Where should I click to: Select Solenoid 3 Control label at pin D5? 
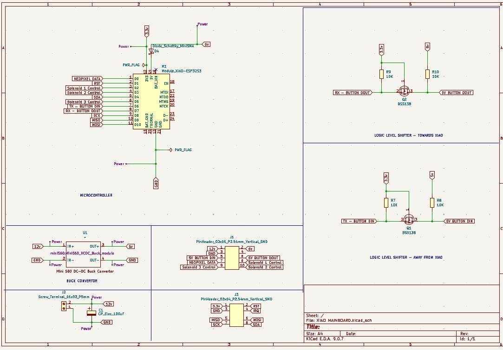coord(84,102)
